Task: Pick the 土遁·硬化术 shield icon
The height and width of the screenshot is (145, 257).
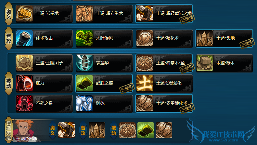Action: (145, 38)
